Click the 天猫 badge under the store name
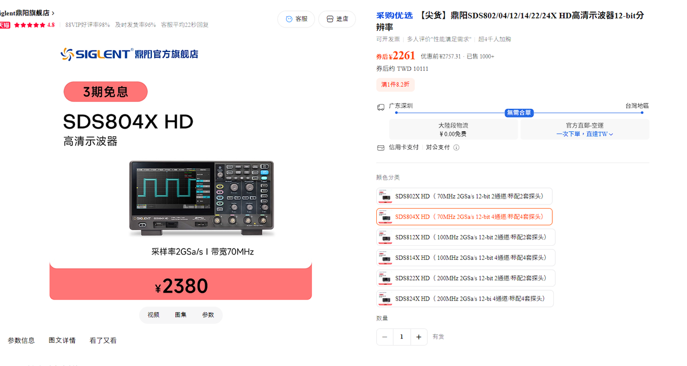This screenshot has width=687, height=366. pyautogui.click(x=4, y=25)
